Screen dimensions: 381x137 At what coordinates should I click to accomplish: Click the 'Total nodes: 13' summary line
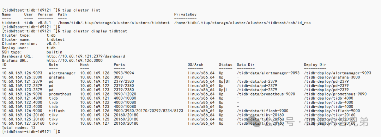click(19, 127)
